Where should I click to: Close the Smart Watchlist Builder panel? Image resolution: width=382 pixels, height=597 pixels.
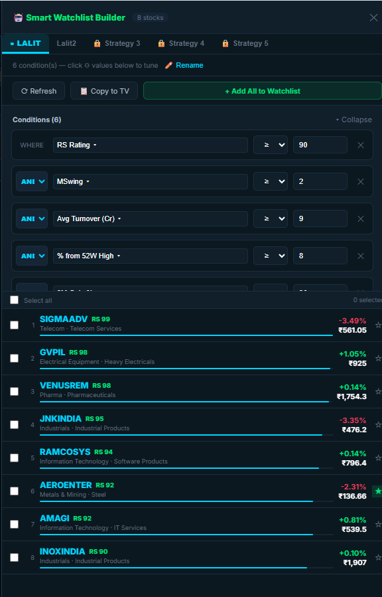(373, 17)
